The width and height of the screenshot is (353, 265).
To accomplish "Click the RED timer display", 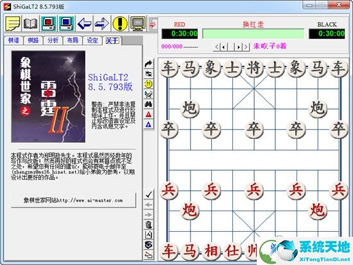I will [180, 34].
